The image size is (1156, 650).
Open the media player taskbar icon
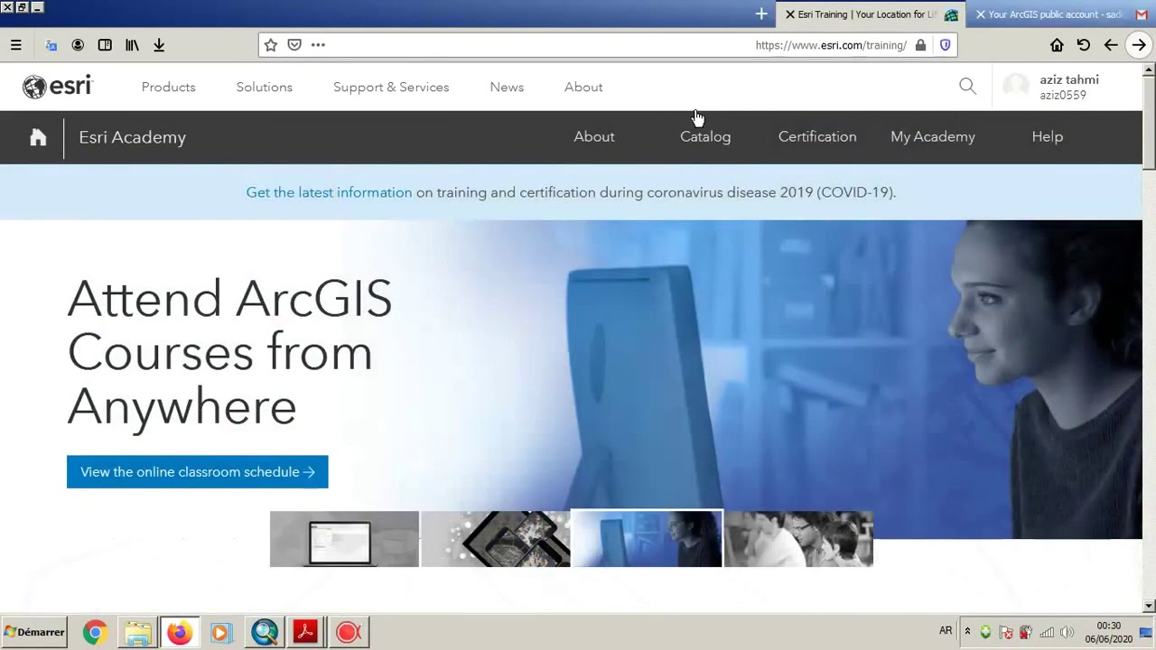tap(221, 633)
